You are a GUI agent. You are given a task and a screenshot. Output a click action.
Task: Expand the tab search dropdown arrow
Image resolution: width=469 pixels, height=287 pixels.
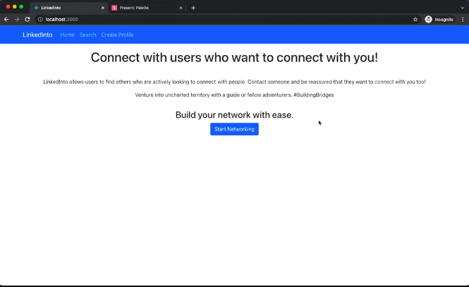(x=463, y=8)
